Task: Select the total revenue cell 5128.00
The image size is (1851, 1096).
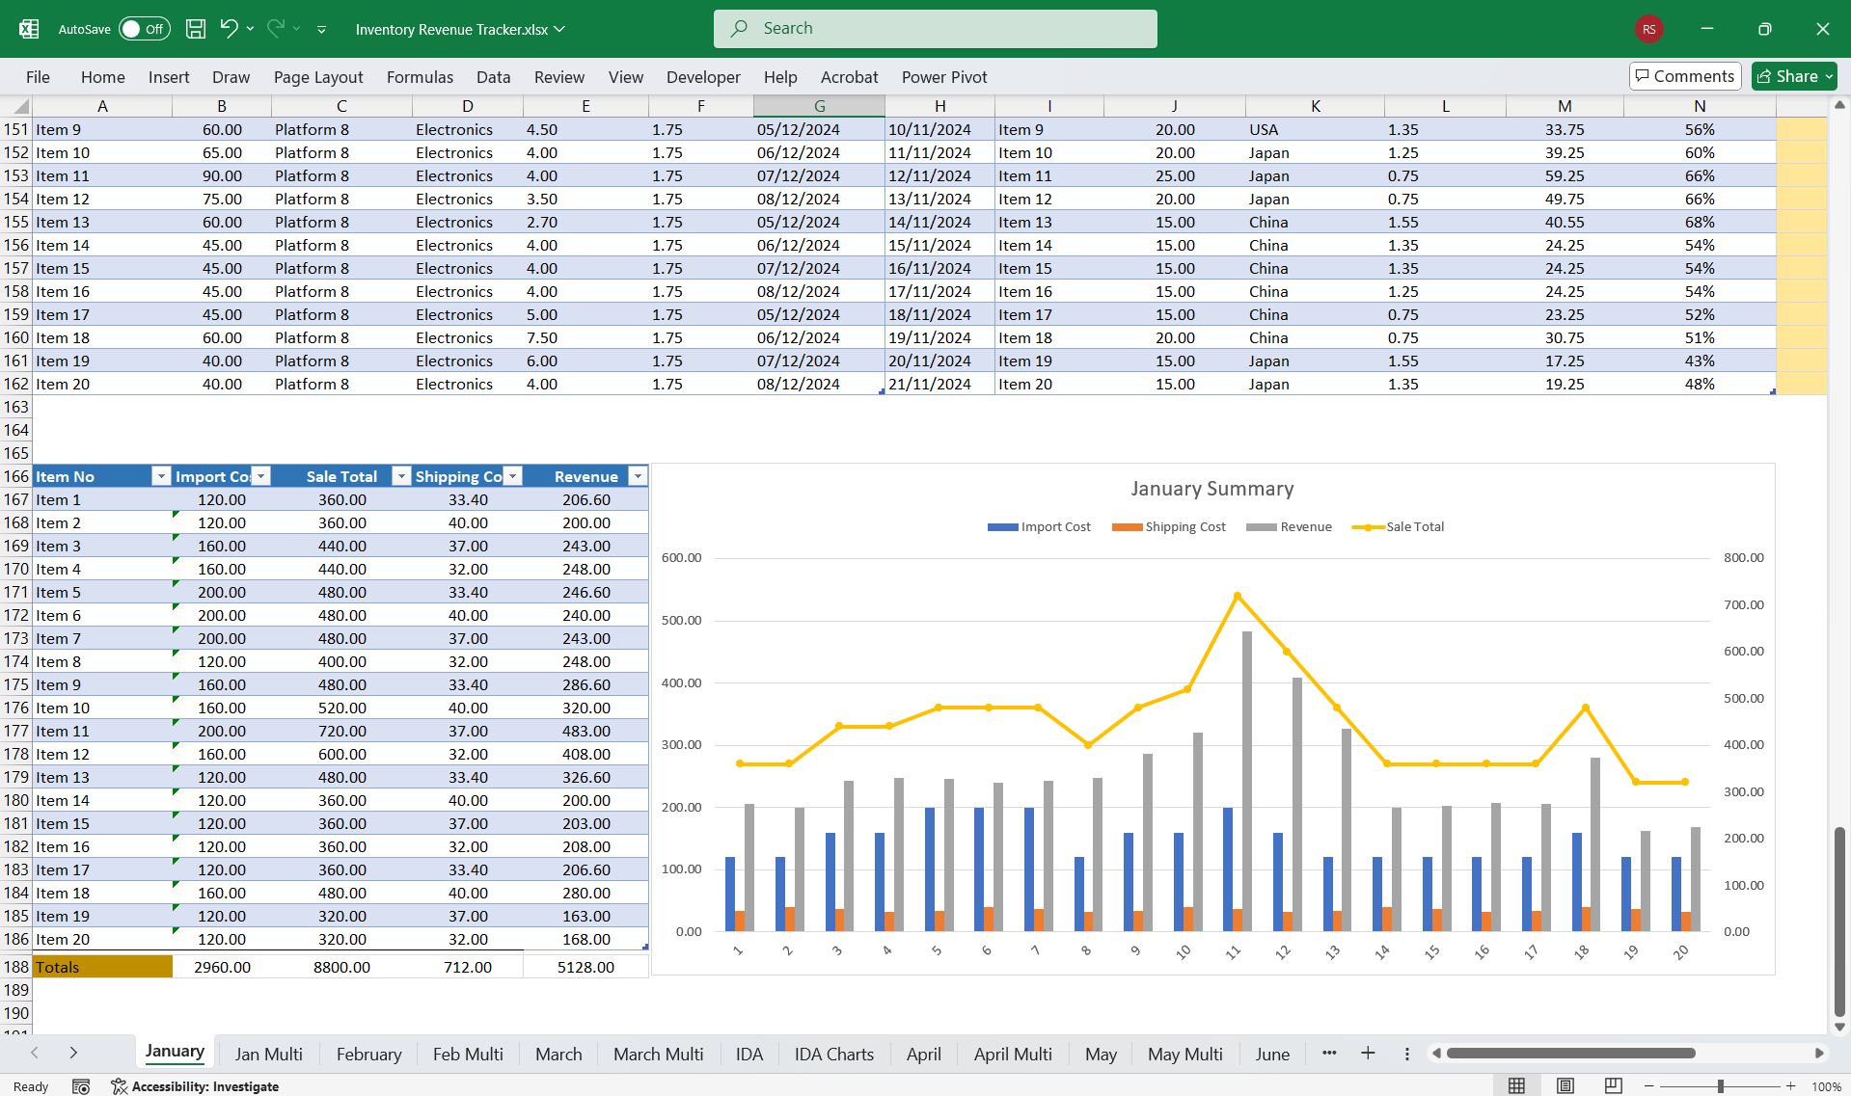Action: [x=585, y=967]
